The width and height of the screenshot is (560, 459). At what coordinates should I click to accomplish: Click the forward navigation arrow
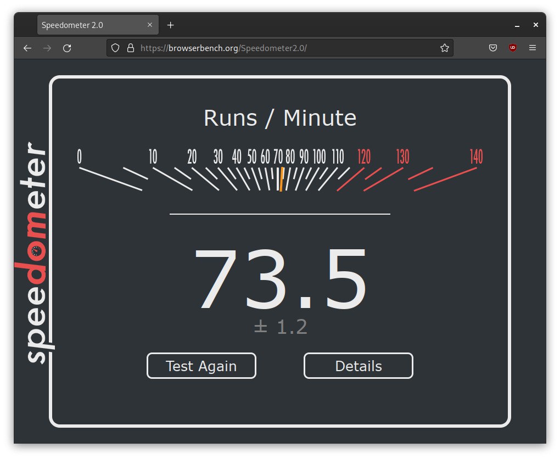click(47, 48)
